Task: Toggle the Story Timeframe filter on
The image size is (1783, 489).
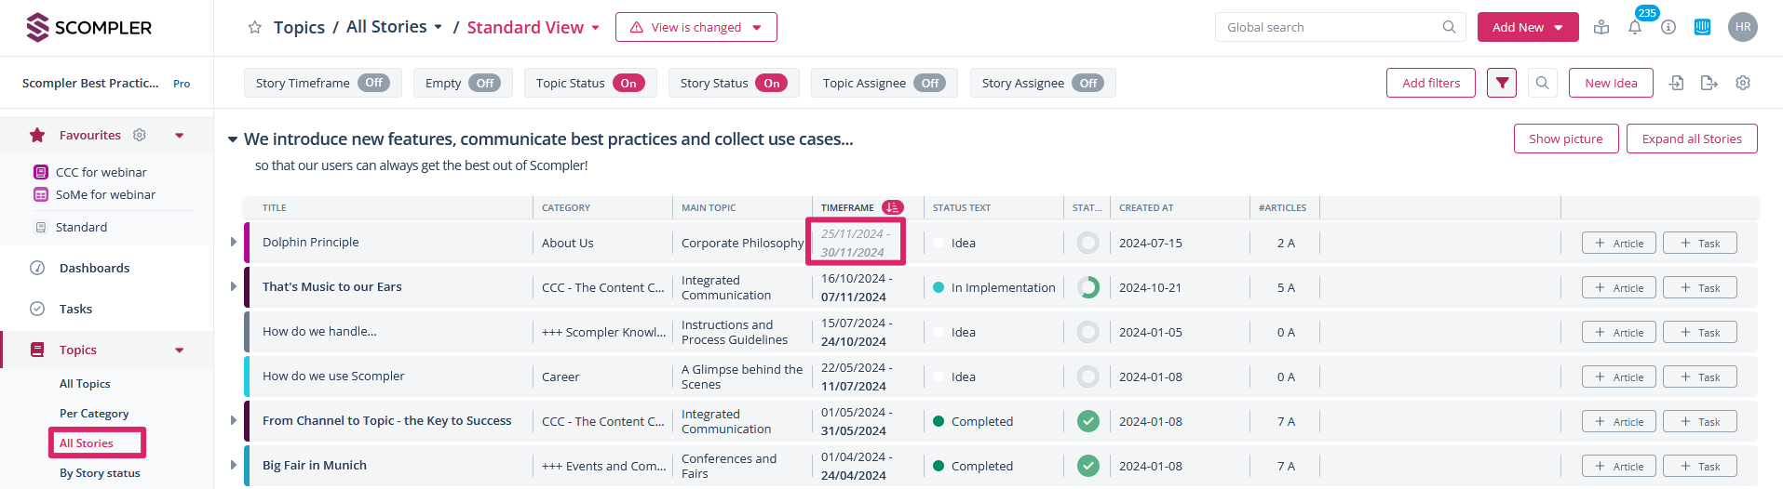Action: 373,83
